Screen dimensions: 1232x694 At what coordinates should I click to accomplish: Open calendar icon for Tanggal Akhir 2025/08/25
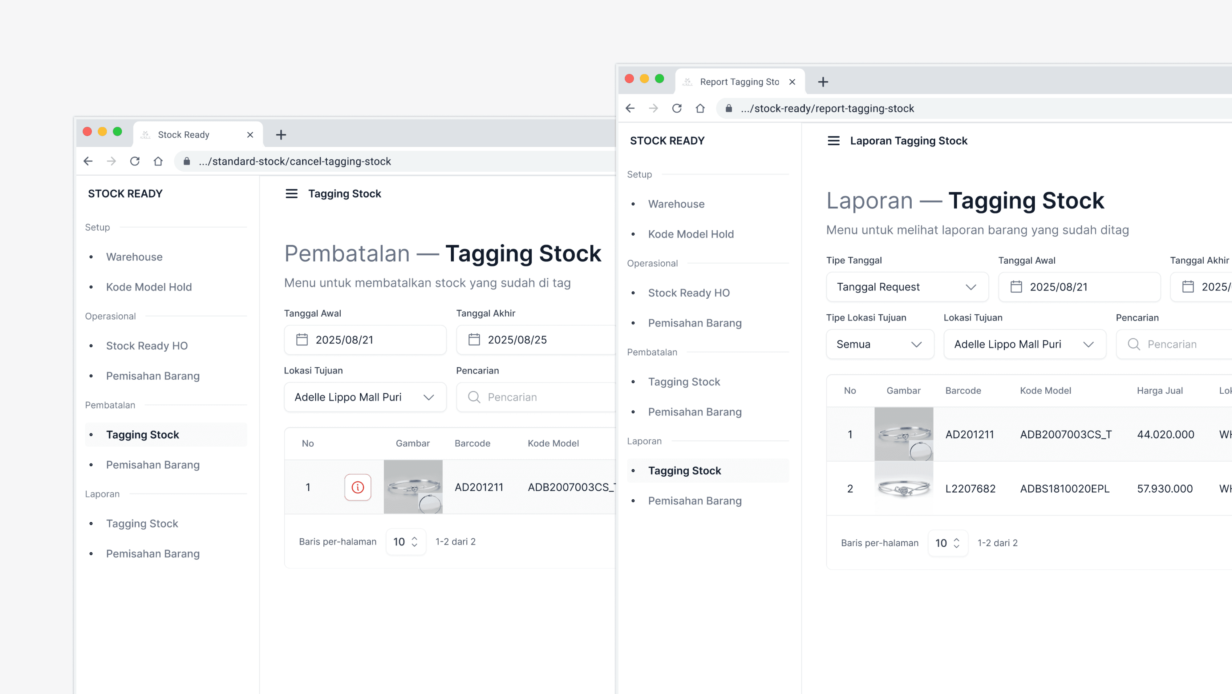[473, 340]
